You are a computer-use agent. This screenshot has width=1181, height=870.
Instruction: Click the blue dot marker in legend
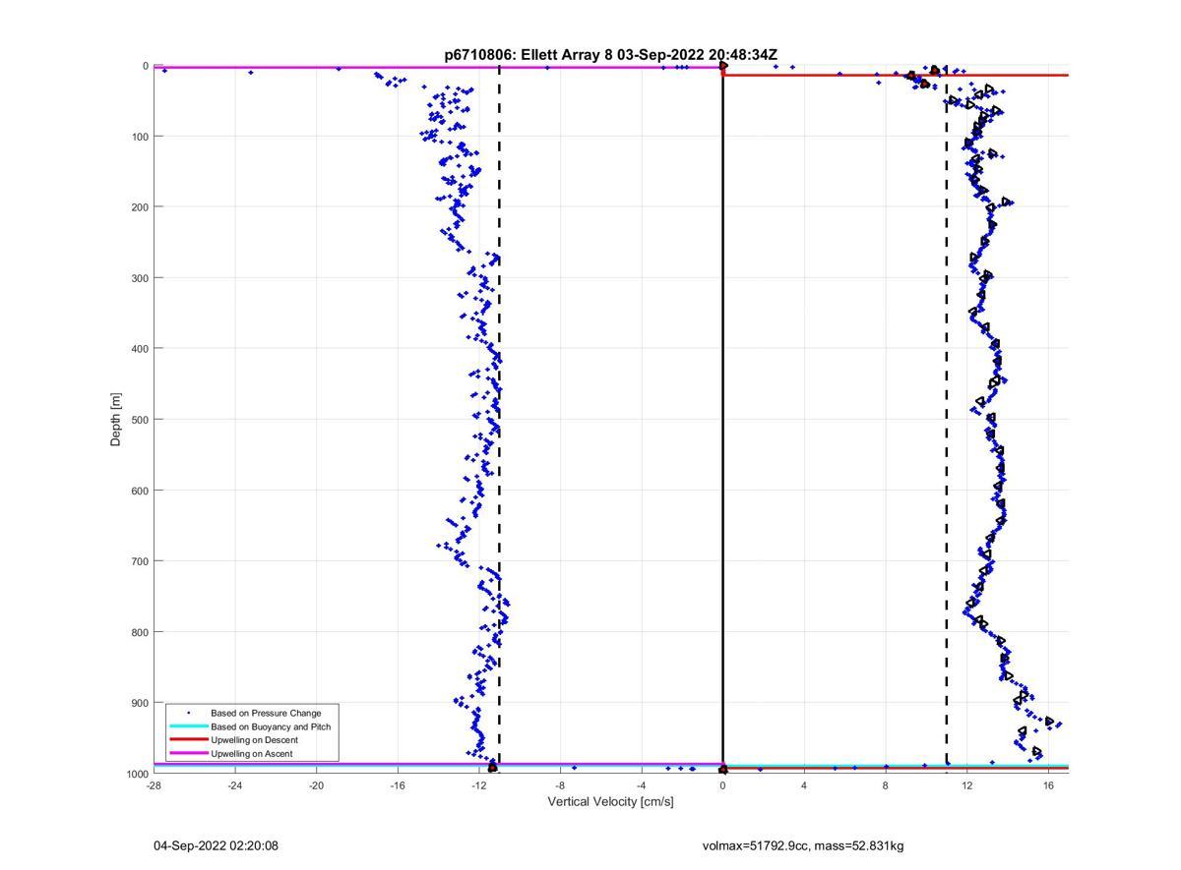point(189,713)
